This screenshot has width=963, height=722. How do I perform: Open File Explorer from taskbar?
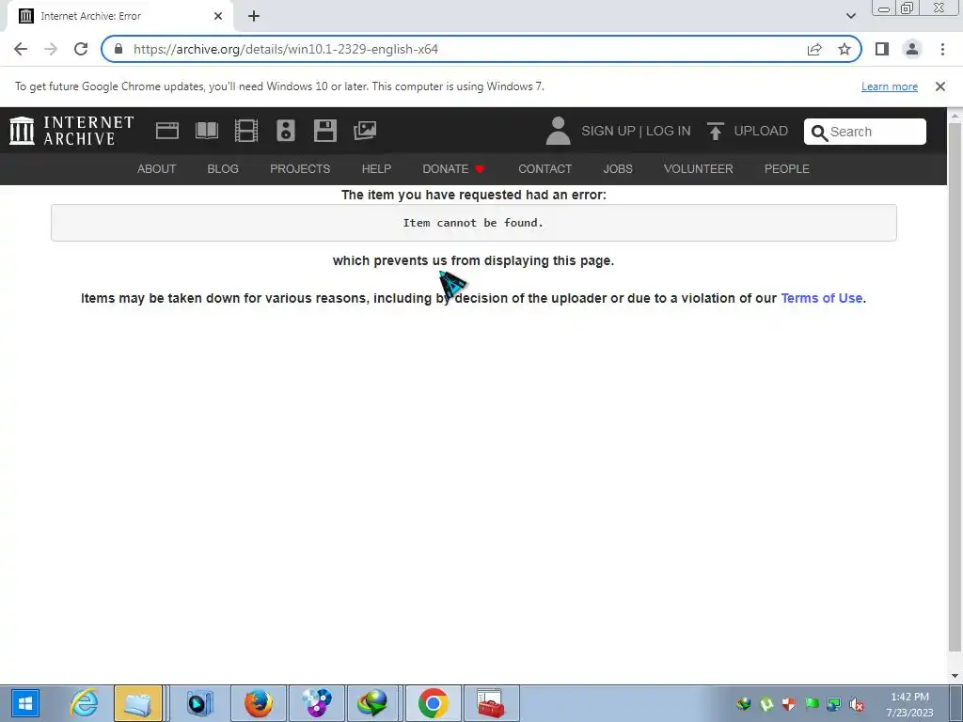[x=138, y=703]
